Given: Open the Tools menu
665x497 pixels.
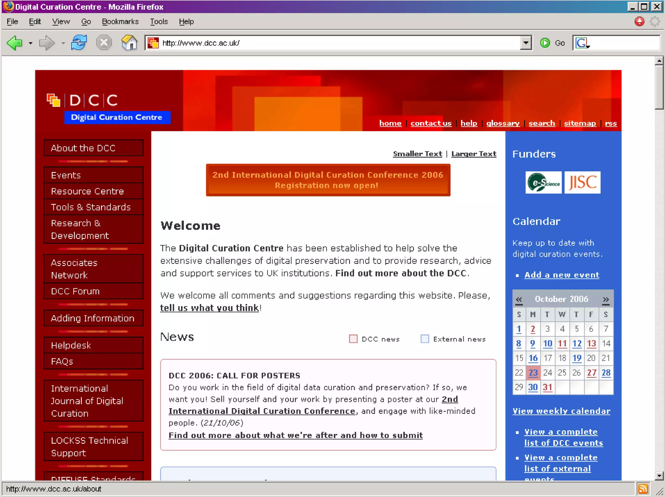Looking at the screenshot, I should (x=159, y=21).
